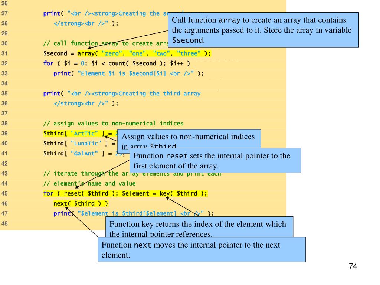
Task: Click the callout 'Assign values to non-numerical indices'
Action: [x=189, y=139]
